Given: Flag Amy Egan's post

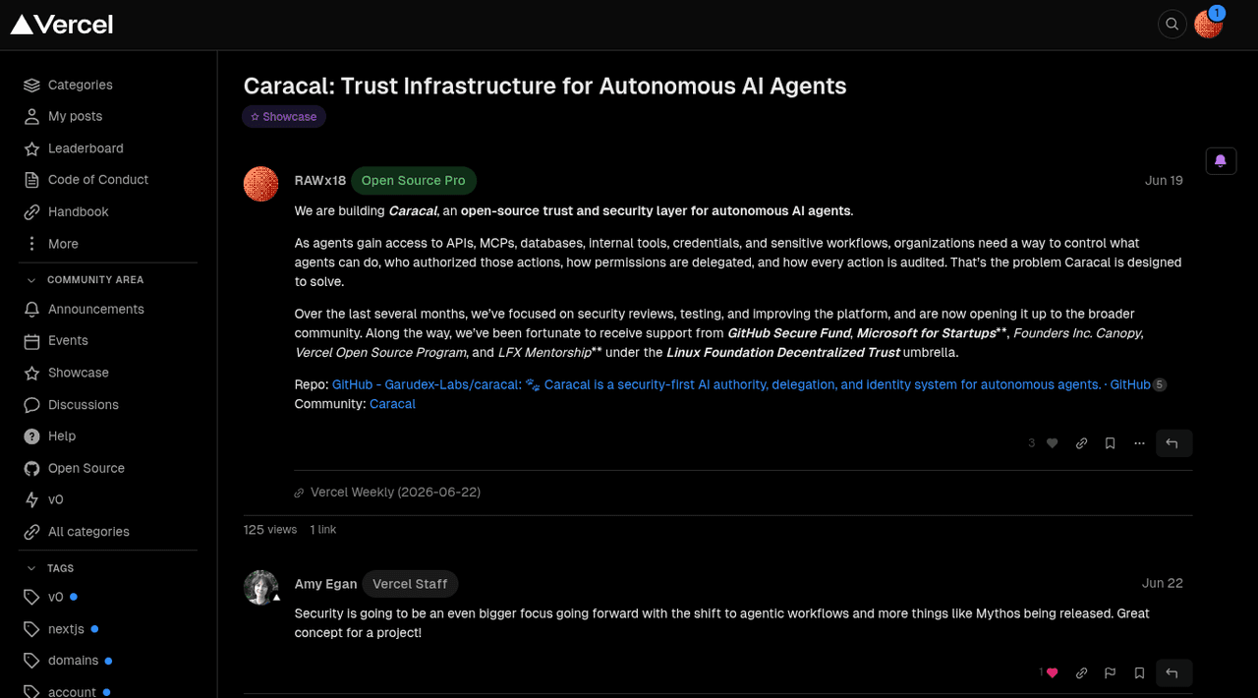Looking at the screenshot, I should (x=1110, y=673).
